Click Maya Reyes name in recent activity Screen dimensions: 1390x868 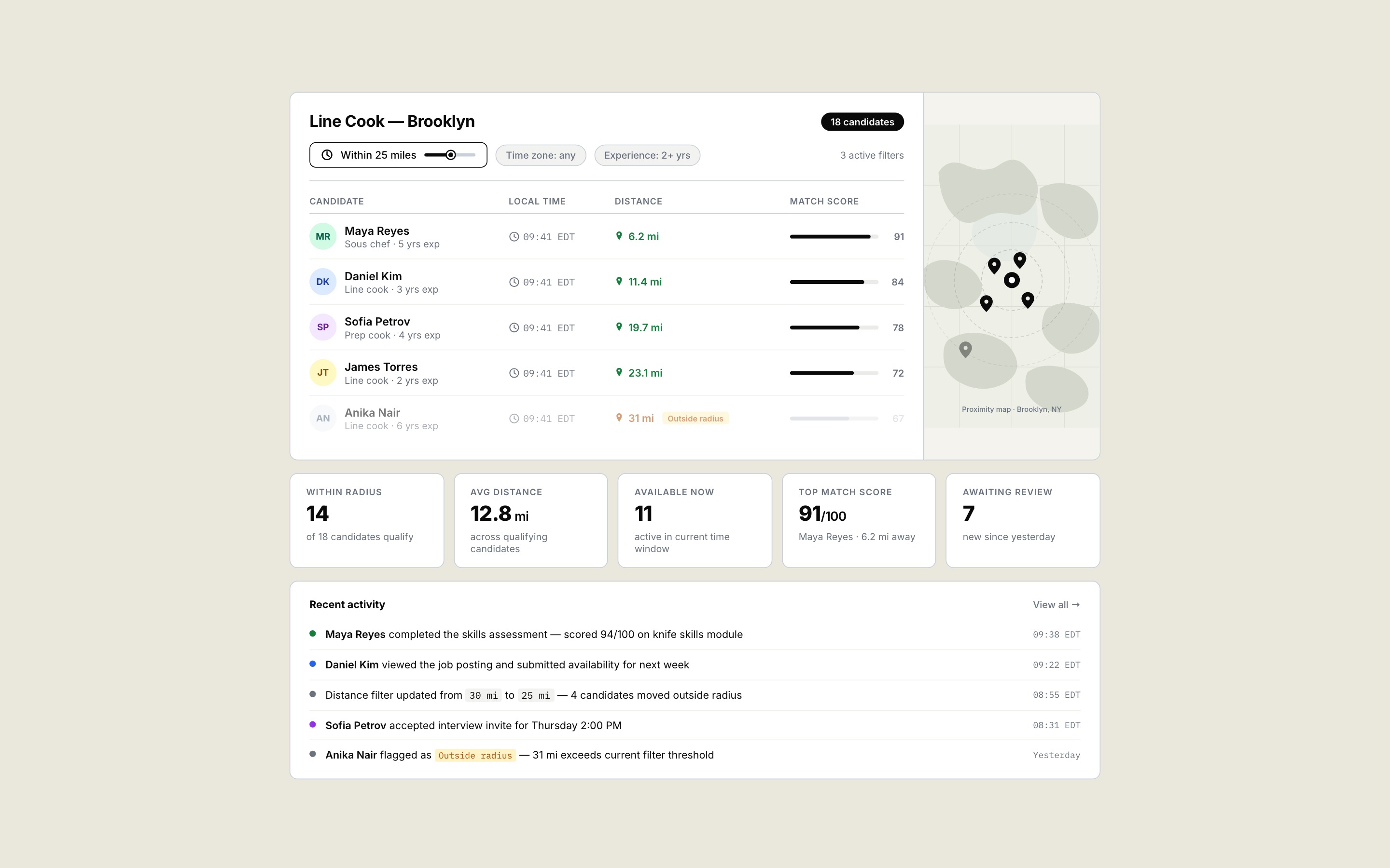(355, 634)
